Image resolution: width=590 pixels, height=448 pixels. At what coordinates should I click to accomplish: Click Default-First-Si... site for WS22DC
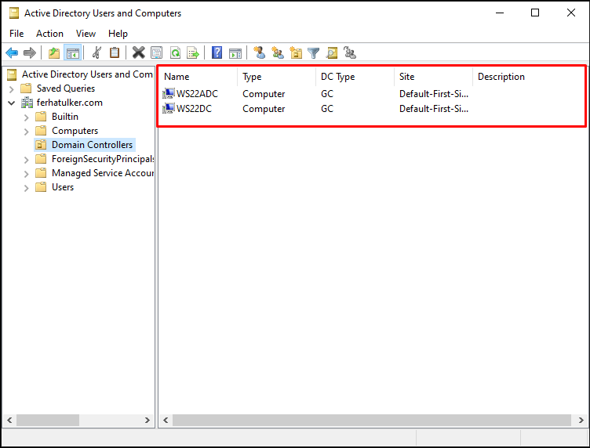coord(434,109)
